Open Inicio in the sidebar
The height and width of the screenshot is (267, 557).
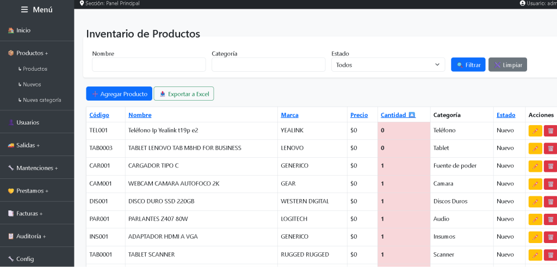click(37, 30)
